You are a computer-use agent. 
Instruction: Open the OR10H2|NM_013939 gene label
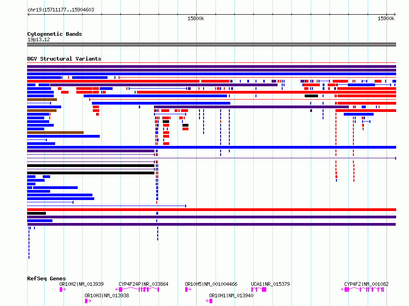(x=81, y=284)
